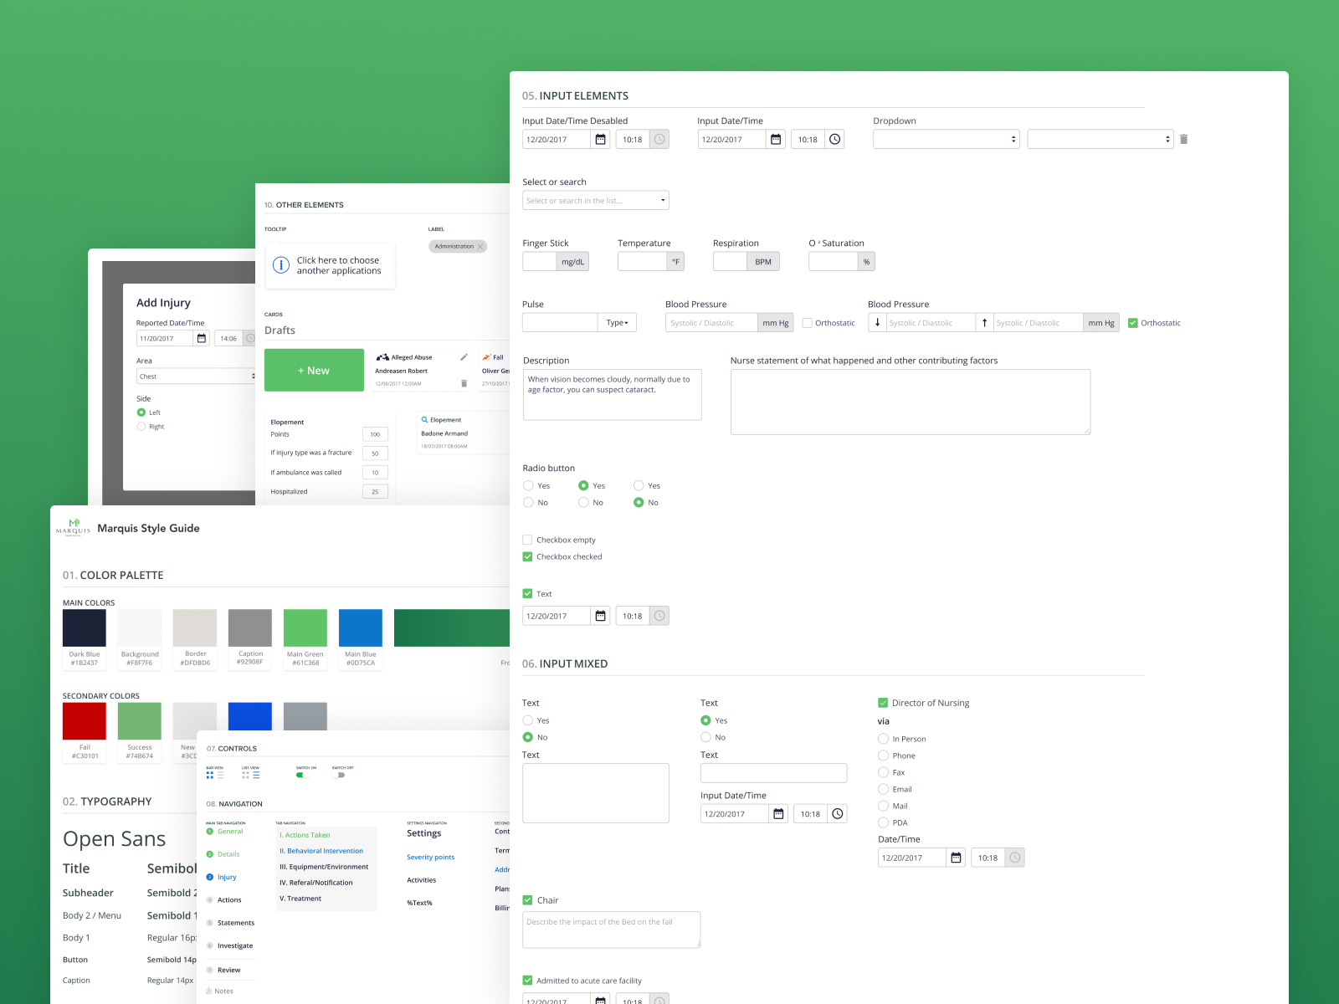The width and height of the screenshot is (1339, 1004).
Task: Click the Main Green color swatch
Action: point(305,627)
